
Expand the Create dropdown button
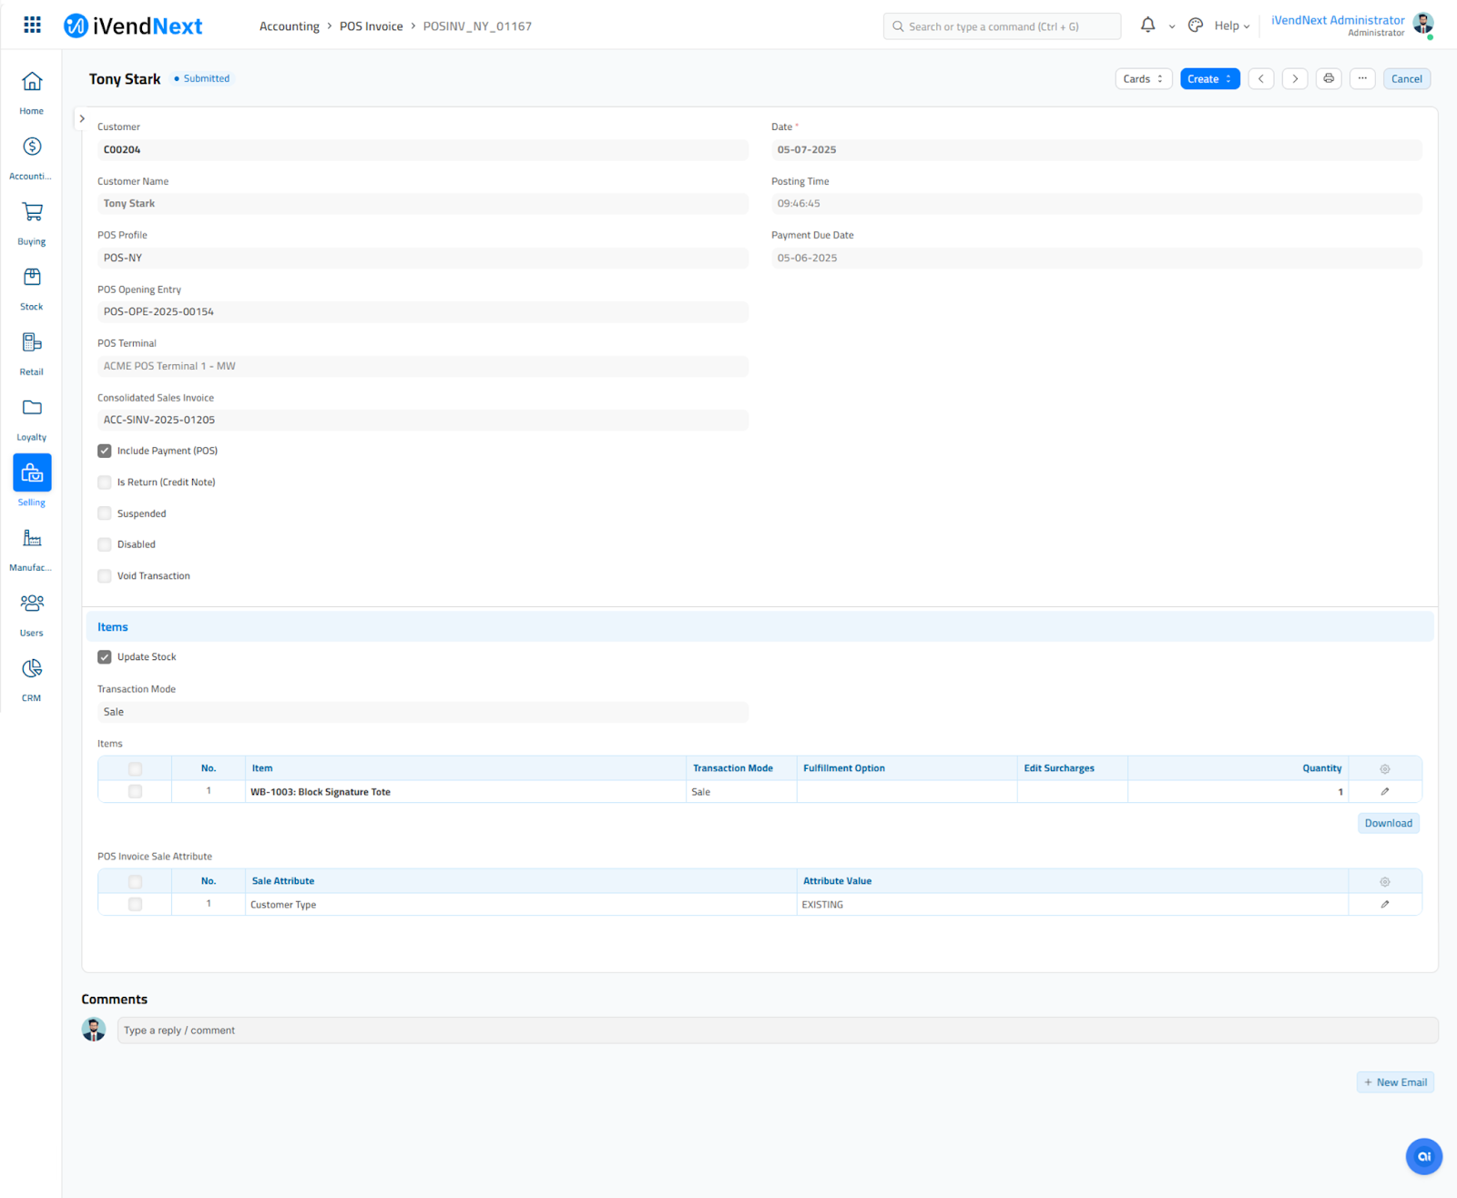[1209, 79]
